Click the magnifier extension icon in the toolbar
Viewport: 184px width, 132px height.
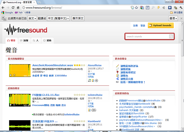tap(153, 8)
